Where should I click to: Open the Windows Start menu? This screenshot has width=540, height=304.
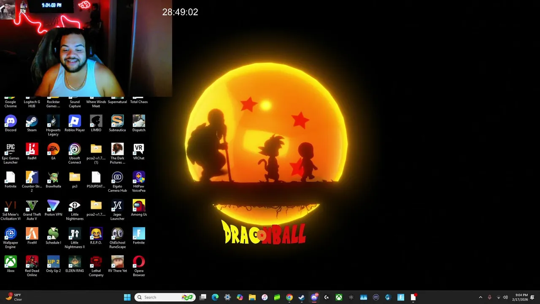(127, 297)
